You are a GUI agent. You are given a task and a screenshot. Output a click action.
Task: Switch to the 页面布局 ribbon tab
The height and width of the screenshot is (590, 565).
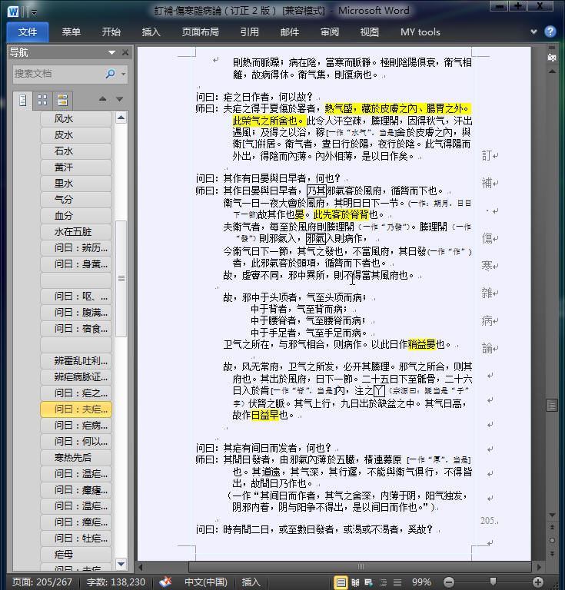[200, 32]
